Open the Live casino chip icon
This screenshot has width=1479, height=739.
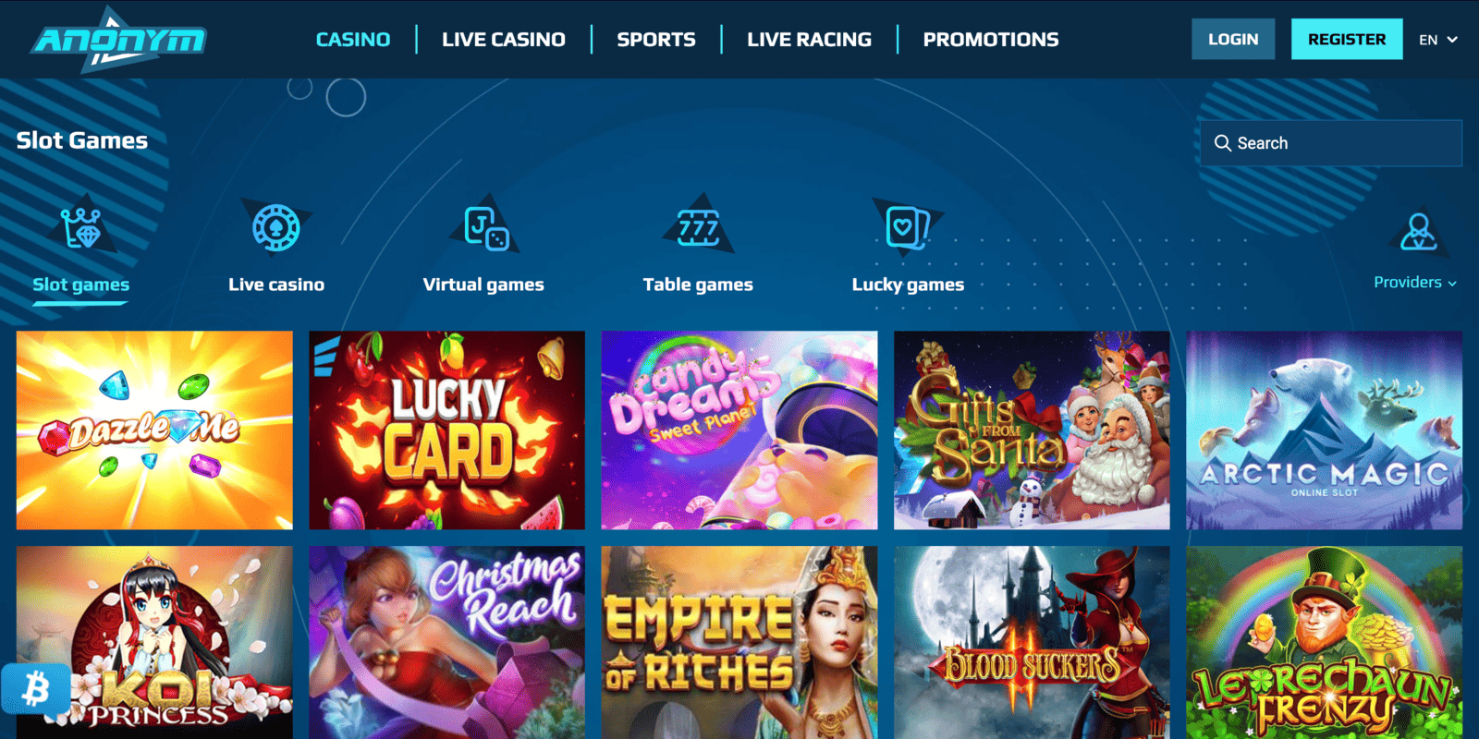pyautogui.click(x=276, y=228)
